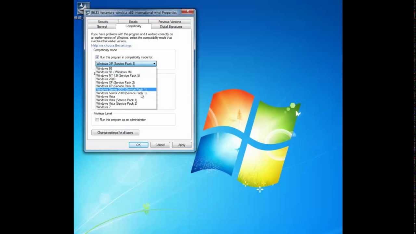Select the Compatibility tab
The height and width of the screenshot is (234, 416).
[x=133, y=26]
